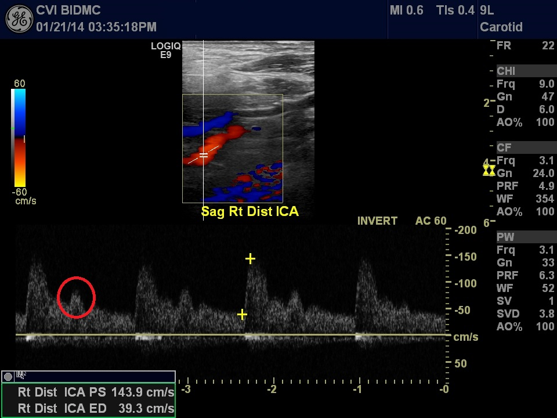Click the spectral Doppler baseline line
Image resolution: width=557 pixels, height=418 pixels.
pyautogui.click(x=232, y=335)
